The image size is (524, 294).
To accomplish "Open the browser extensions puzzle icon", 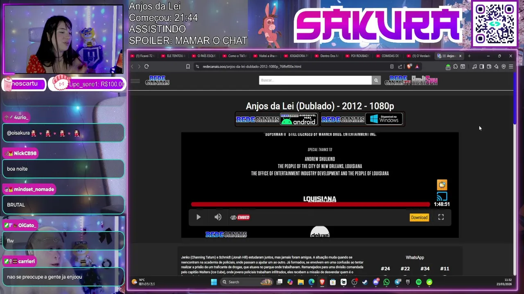I will [455, 66].
